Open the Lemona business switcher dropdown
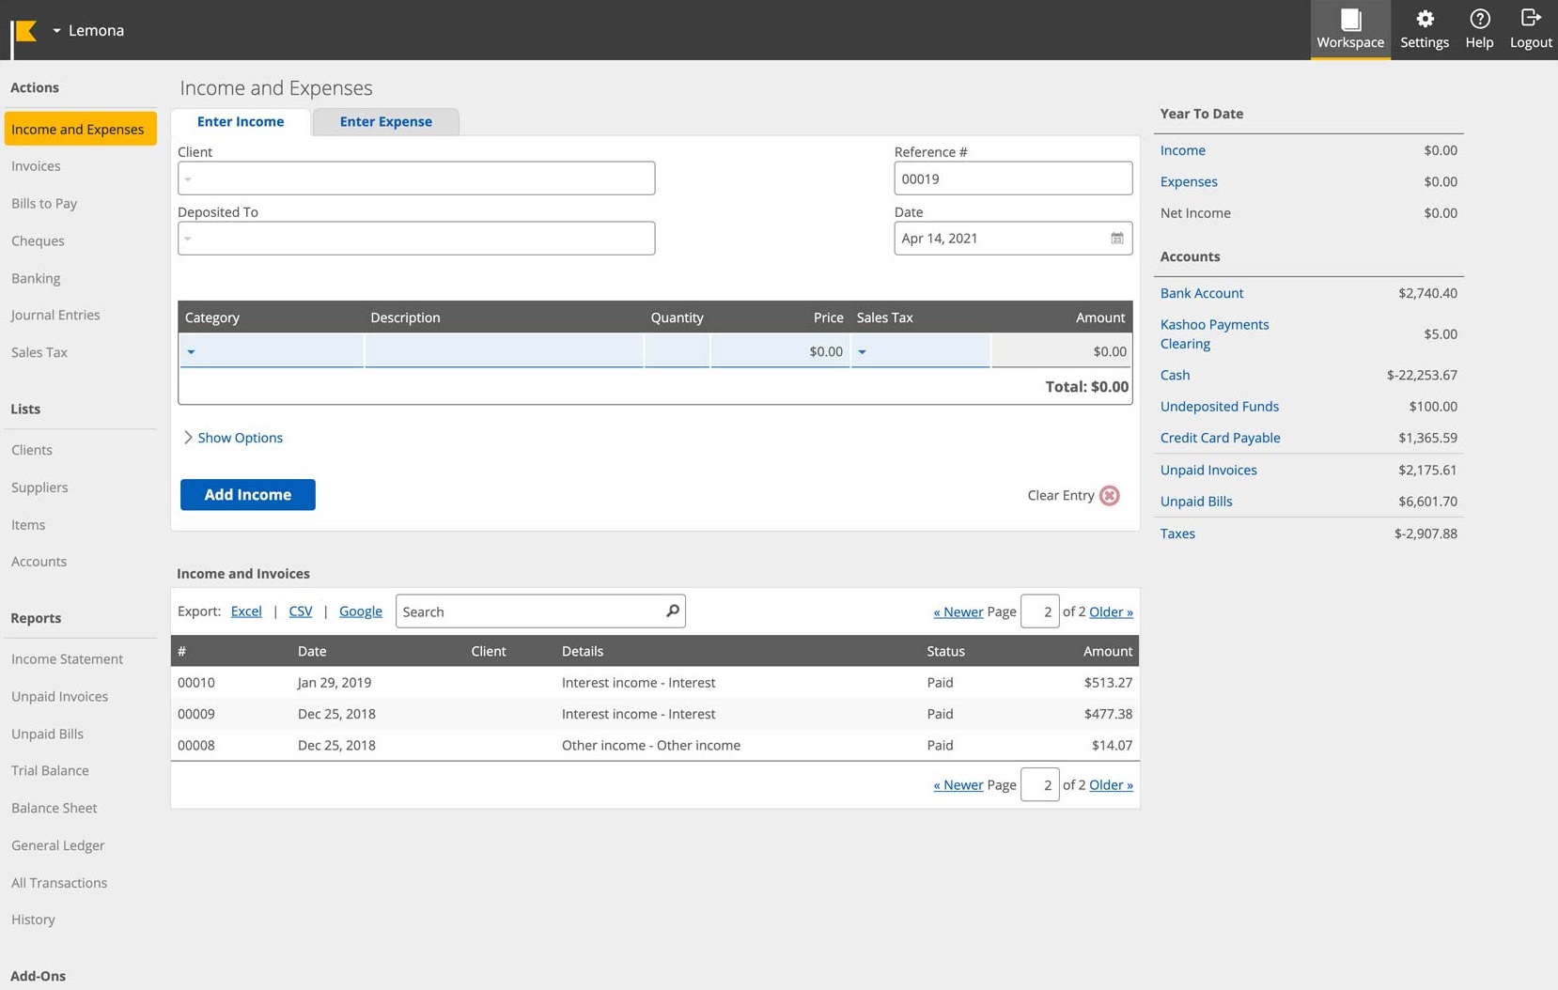The image size is (1558, 990). tap(88, 30)
